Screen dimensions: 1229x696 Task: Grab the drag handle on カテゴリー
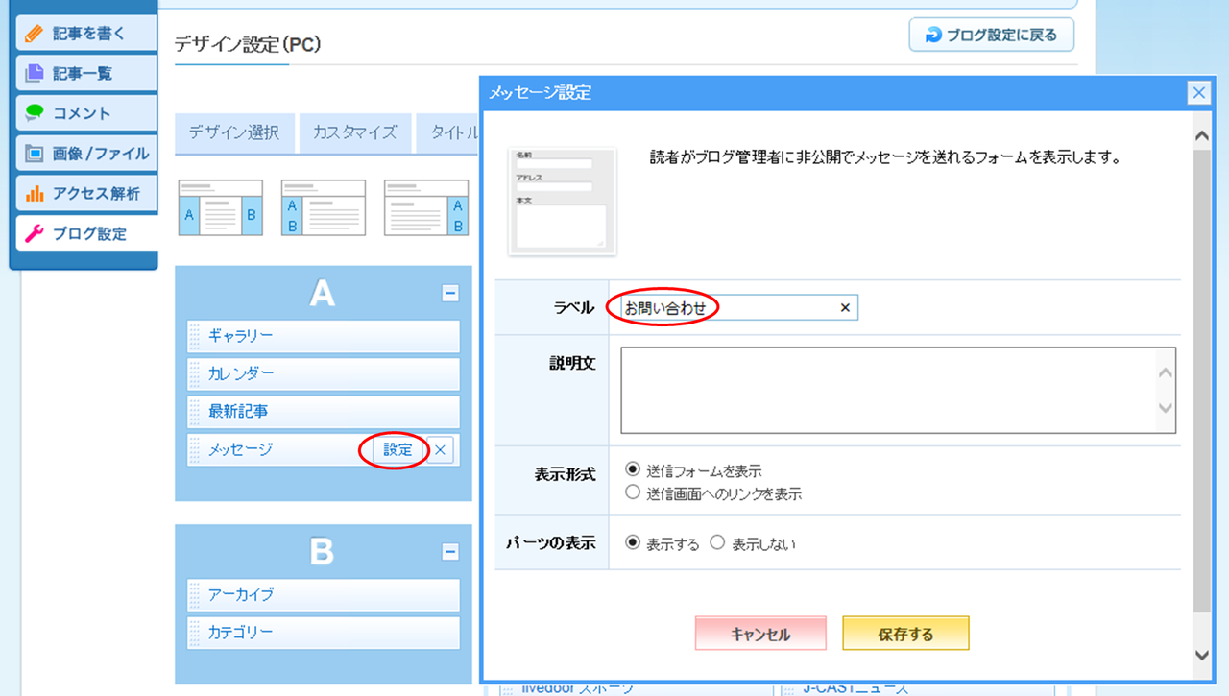tap(195, 633)
